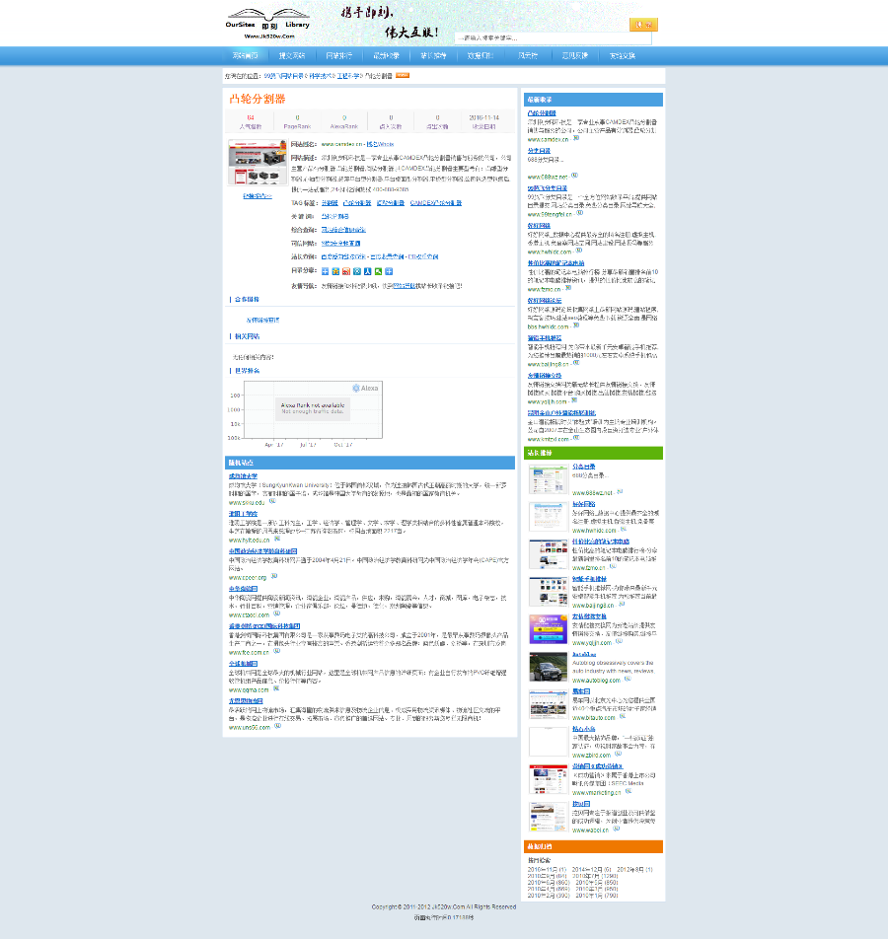This screenshot has height=939, width=888.
Task: Open the 提交网站 submit-site navbar item
Action: point(292,55)
